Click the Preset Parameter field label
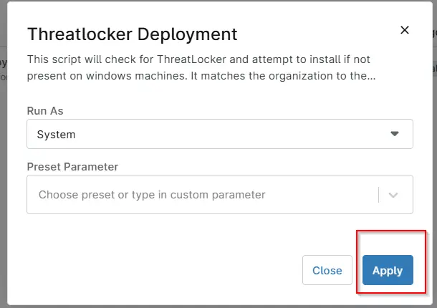The height and width of the screenshot is (308, 437). pos(72,167)
